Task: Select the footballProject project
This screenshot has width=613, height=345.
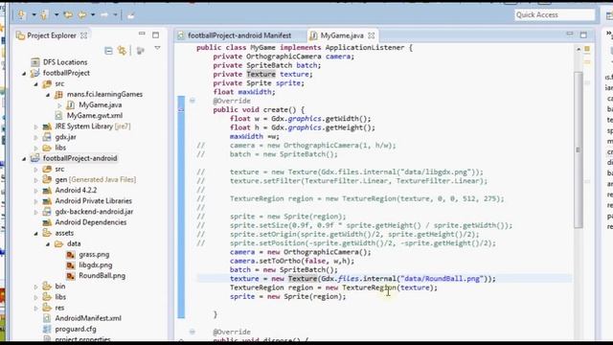Action: coord(66,73)
